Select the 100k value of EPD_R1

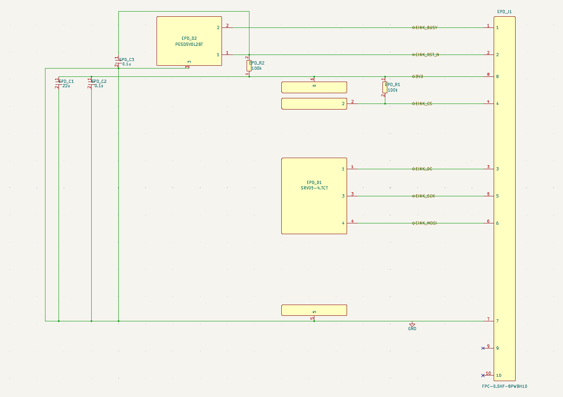tap(392, 90)
